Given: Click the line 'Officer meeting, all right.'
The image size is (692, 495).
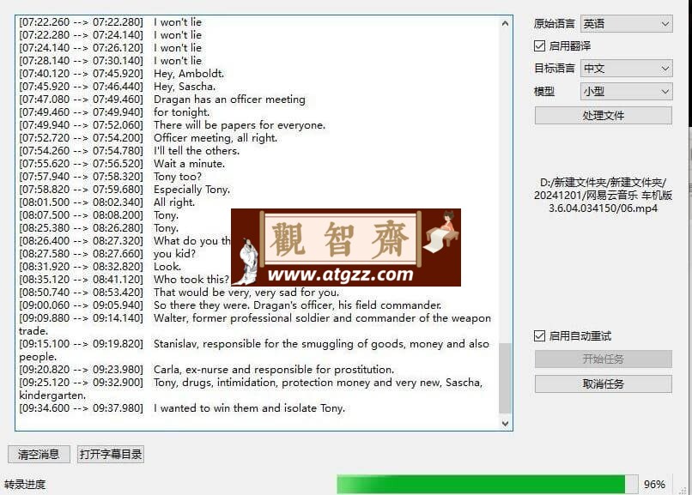Looking at the screenshot, I should point(215,138).
